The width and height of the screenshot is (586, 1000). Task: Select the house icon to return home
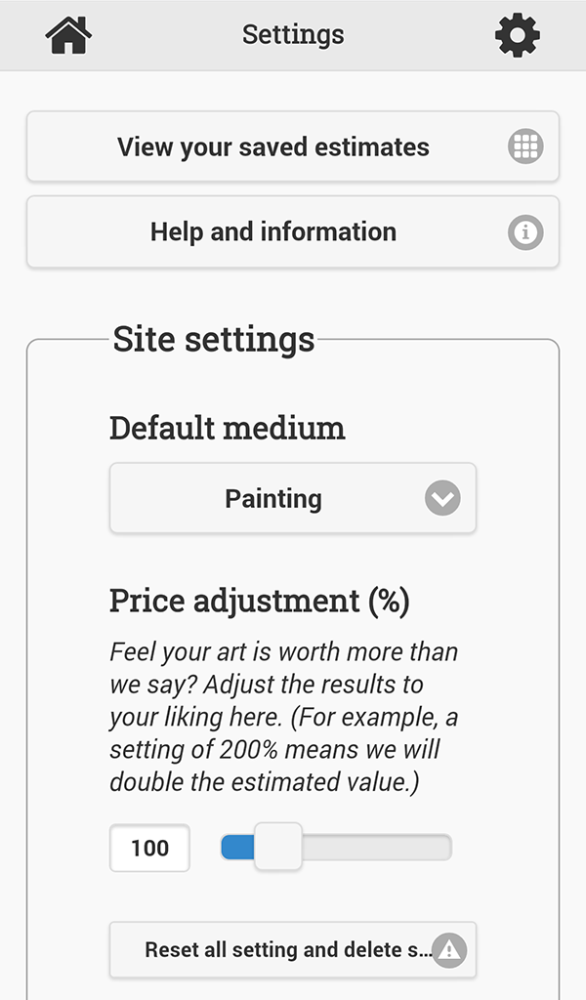tap(67, 33)
